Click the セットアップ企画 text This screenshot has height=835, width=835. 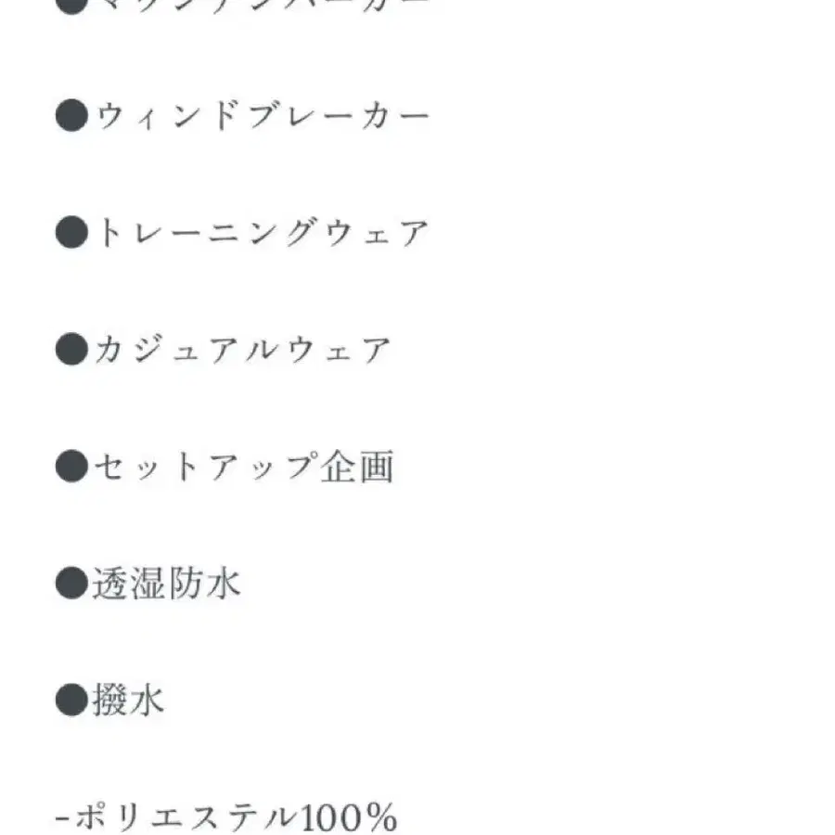tap(242, 467)
